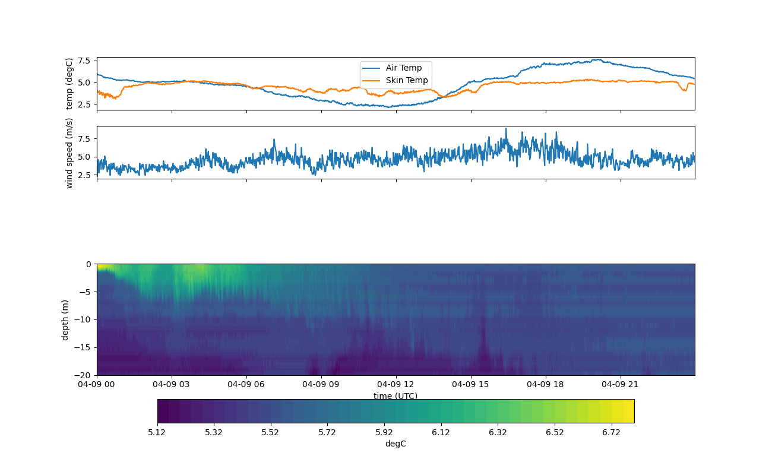The image size is (772, 475).
Task: Select the "04-09 06" time tick
Action: click(x=247, y=384)
